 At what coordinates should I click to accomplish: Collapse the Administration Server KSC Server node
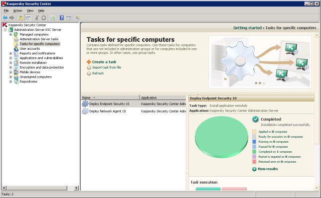(5, 30)
